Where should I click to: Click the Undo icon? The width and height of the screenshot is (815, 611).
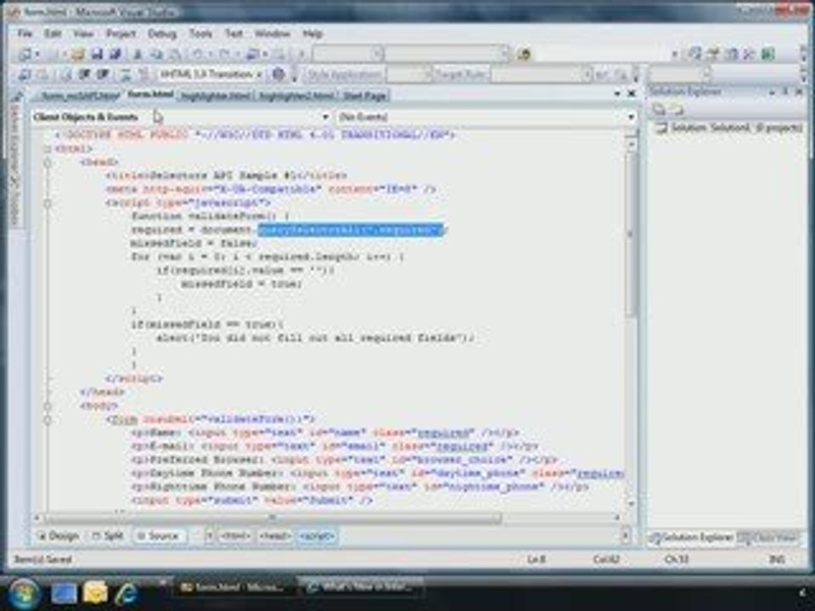point(198,53)
